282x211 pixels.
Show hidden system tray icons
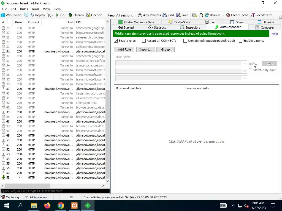coord(233,206)
